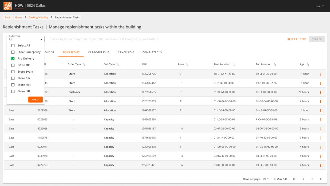Open the Completed 24 tab

coord(152,52)
